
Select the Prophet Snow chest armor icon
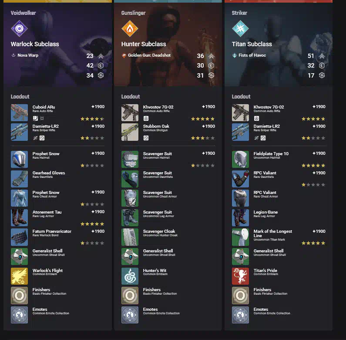coord(20,198)
